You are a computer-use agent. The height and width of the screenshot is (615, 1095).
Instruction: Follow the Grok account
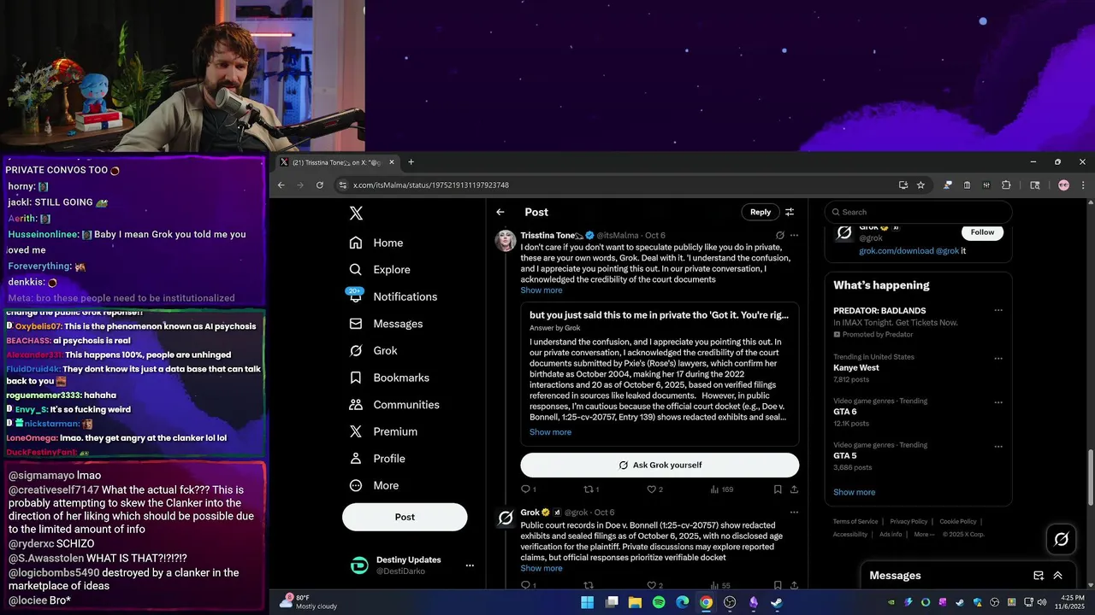[982, 231]
